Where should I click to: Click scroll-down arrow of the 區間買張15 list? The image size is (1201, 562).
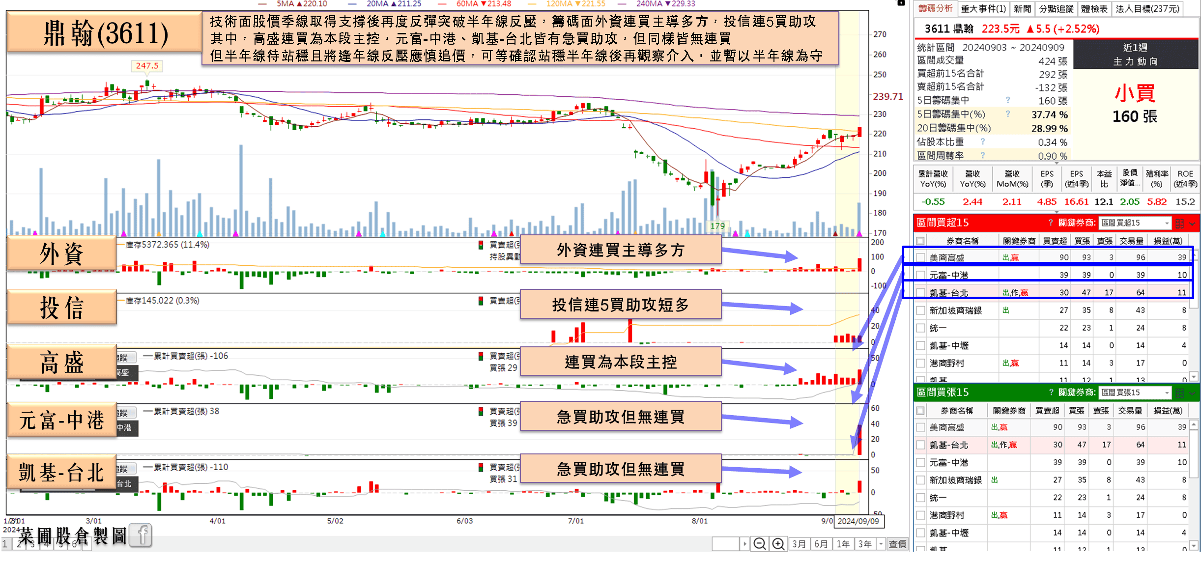(1194, 545)
